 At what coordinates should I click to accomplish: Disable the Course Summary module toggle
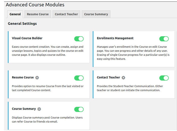(79, 109)
